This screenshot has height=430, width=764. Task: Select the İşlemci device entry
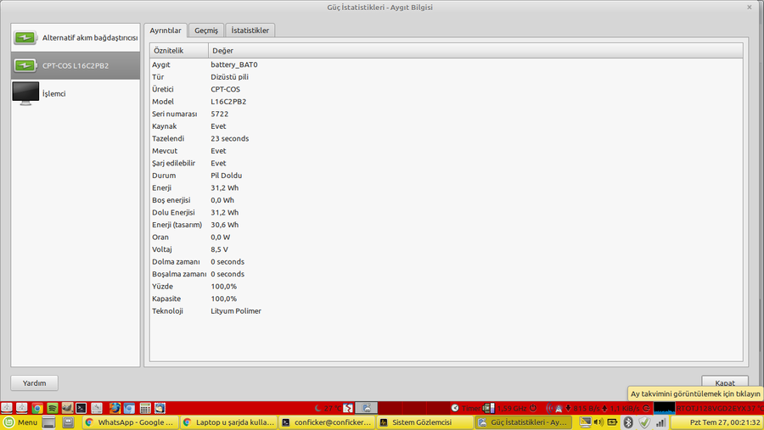[76, 93]
